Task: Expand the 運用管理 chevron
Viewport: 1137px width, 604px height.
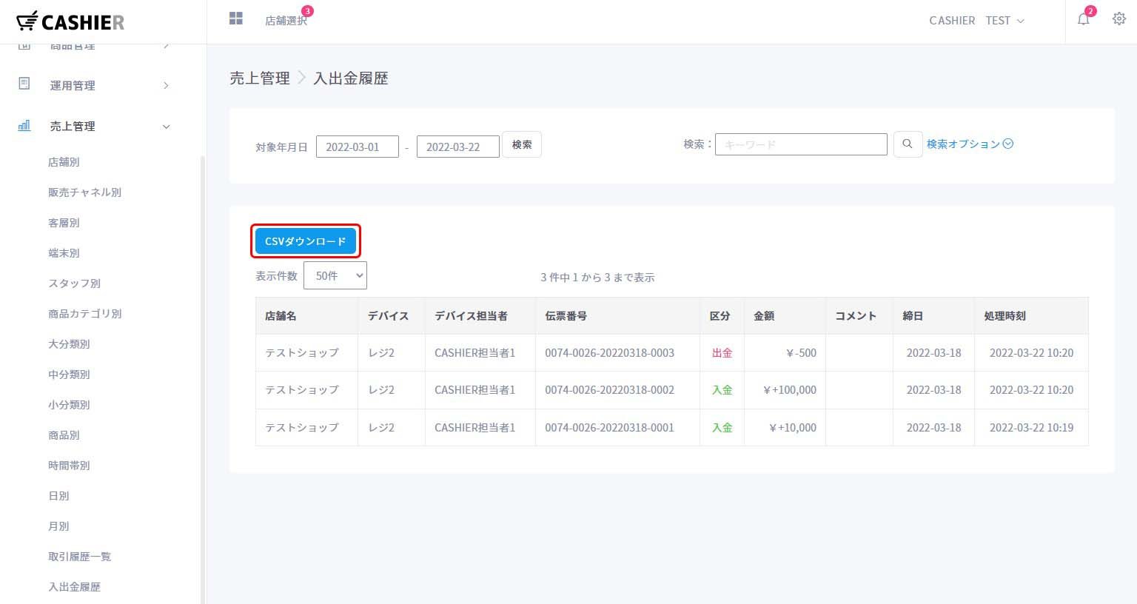Action: pos(166,86)
